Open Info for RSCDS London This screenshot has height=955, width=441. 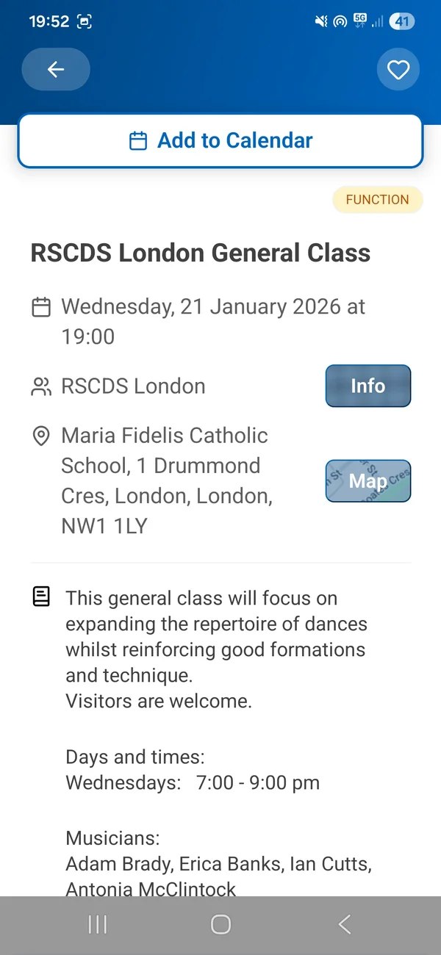tap(367, 386)
